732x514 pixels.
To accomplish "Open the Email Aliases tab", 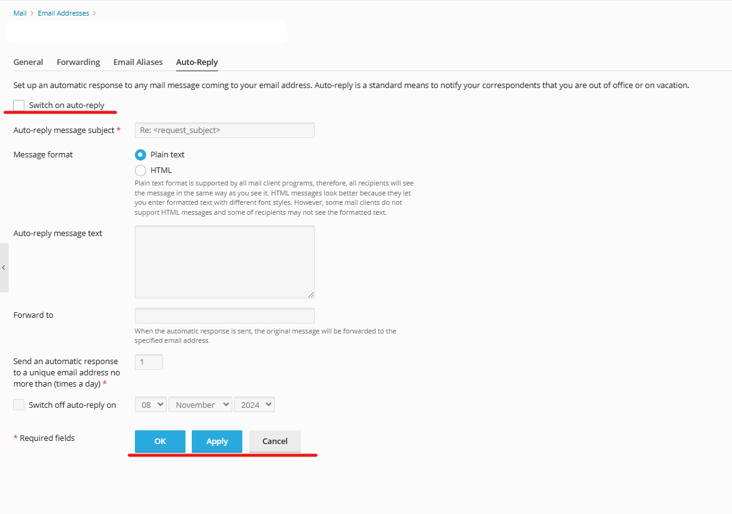I will [x=138, y=62].
